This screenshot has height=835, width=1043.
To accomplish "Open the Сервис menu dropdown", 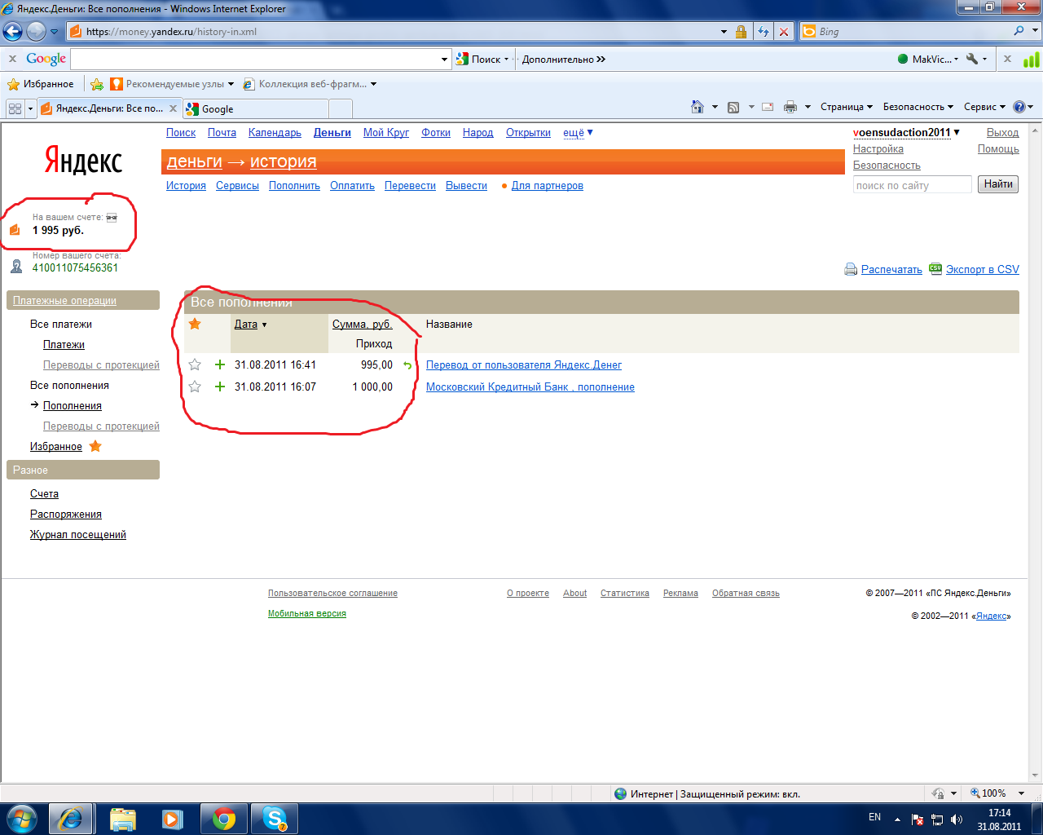I will (984, 107).
